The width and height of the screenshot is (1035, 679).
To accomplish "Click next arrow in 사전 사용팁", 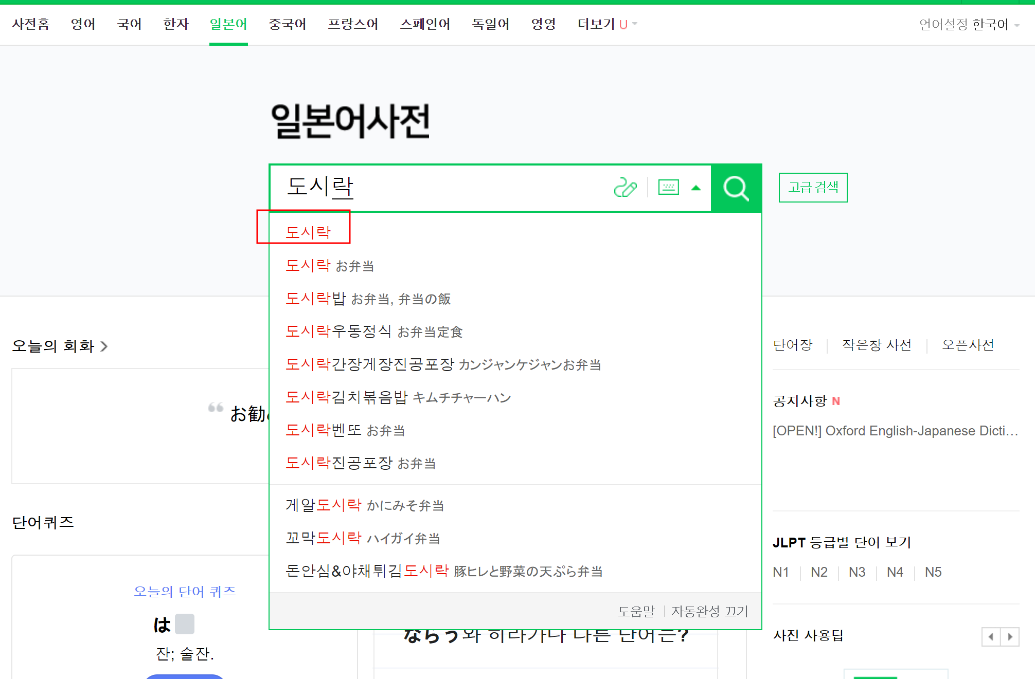I will [1010, 637].
